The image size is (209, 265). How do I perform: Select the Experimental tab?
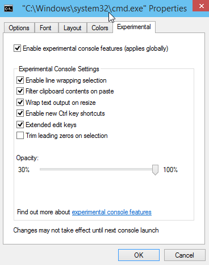point(134,27)
